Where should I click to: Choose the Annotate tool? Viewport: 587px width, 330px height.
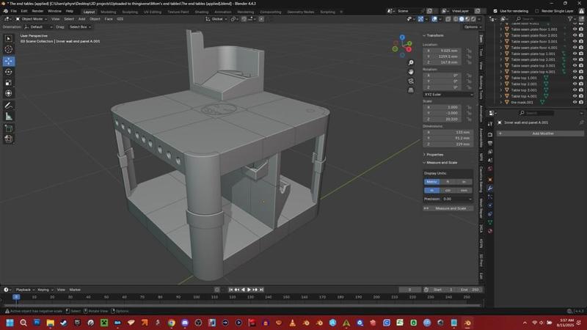tap(9, 105)
